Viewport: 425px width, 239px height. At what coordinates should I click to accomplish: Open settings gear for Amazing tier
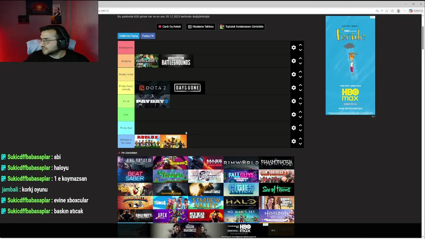(x=294, y=61)
